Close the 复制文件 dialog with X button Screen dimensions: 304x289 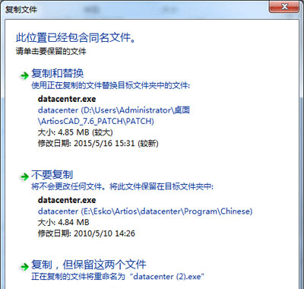284,7
